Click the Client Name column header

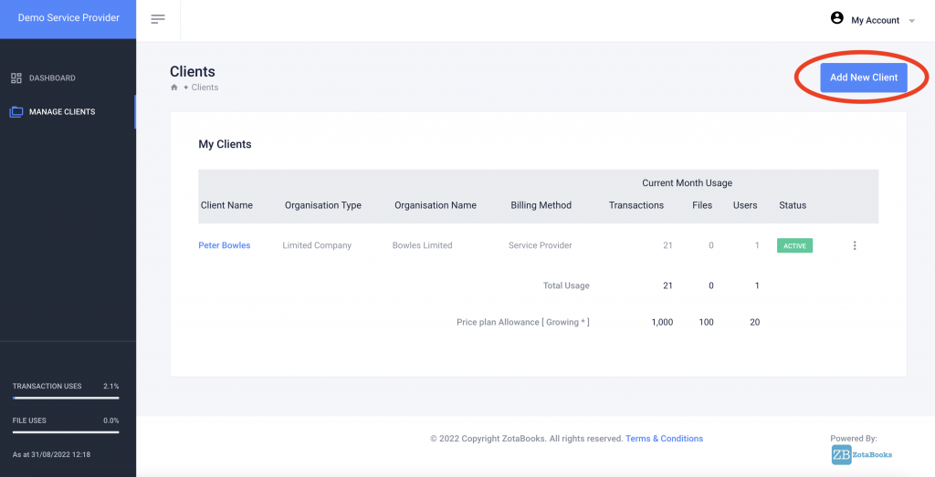pos(226,205)
